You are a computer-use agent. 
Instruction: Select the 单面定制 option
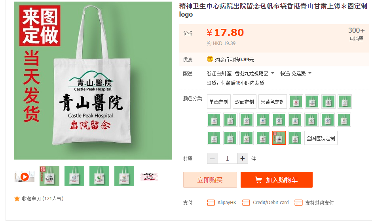[218, 102]
